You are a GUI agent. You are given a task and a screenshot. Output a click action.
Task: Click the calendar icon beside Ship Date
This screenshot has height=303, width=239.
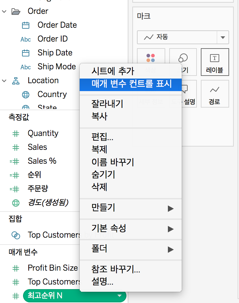point(26,53)
